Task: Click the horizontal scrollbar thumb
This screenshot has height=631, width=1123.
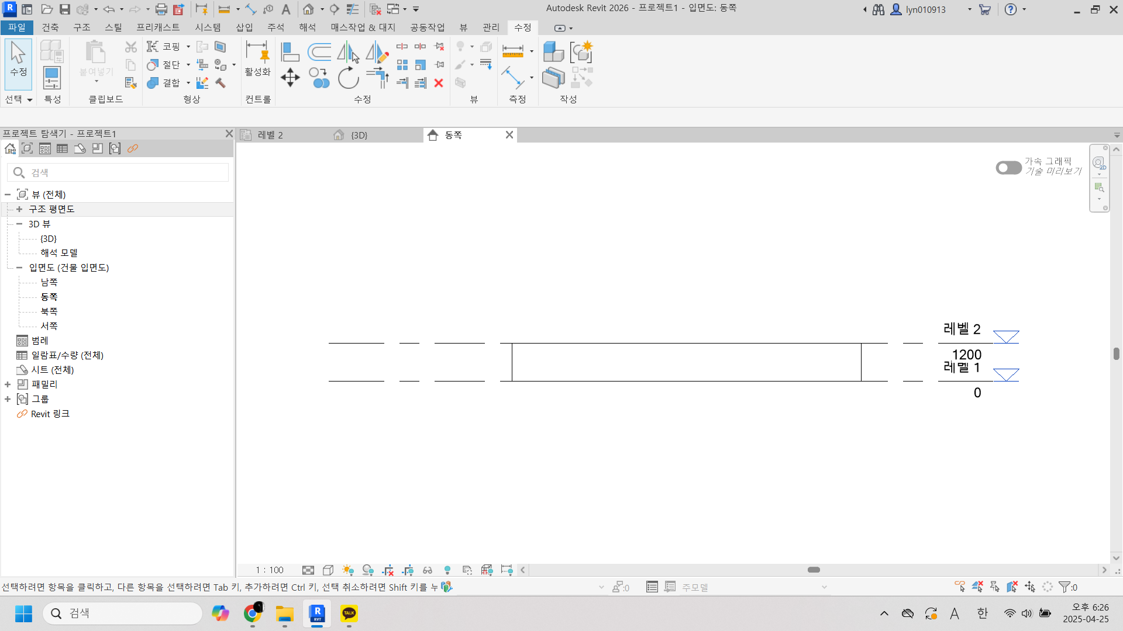Action: coord(814,570)
